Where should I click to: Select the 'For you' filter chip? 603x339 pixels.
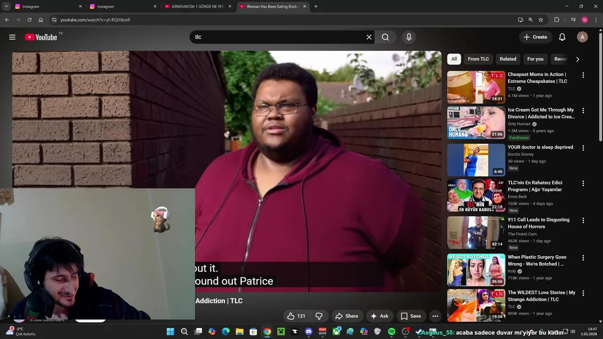click(535, 59)
